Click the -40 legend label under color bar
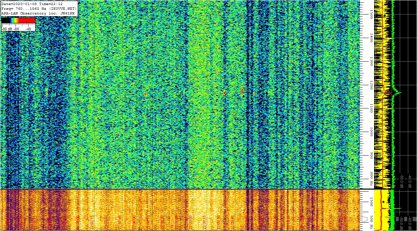The height and width of the screenshot is (231, 417). 29,29
